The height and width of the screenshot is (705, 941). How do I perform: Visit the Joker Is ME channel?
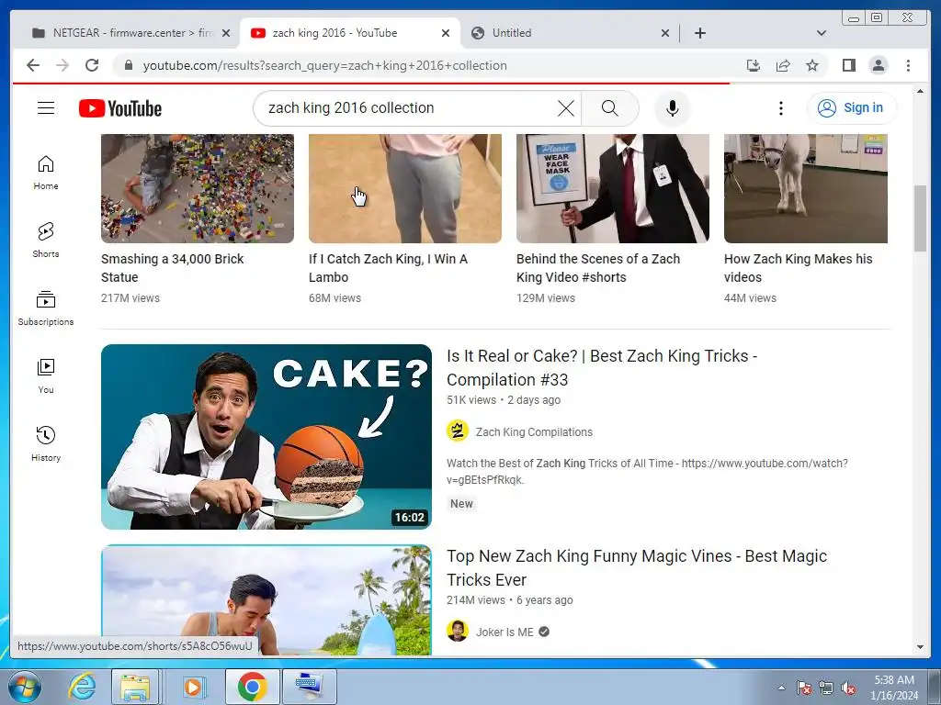click(505, 632)
